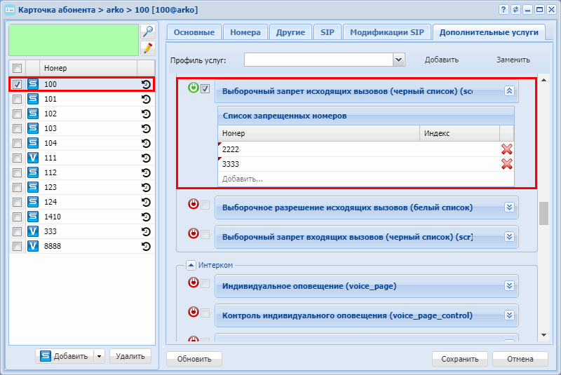Click the red power icon for voice_page service
The height and width of the screenshot is (375, 561).
click(194, 282)
